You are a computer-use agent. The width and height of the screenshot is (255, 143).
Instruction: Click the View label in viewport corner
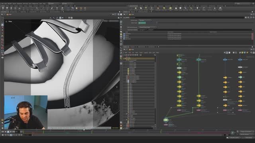(10, 21)
